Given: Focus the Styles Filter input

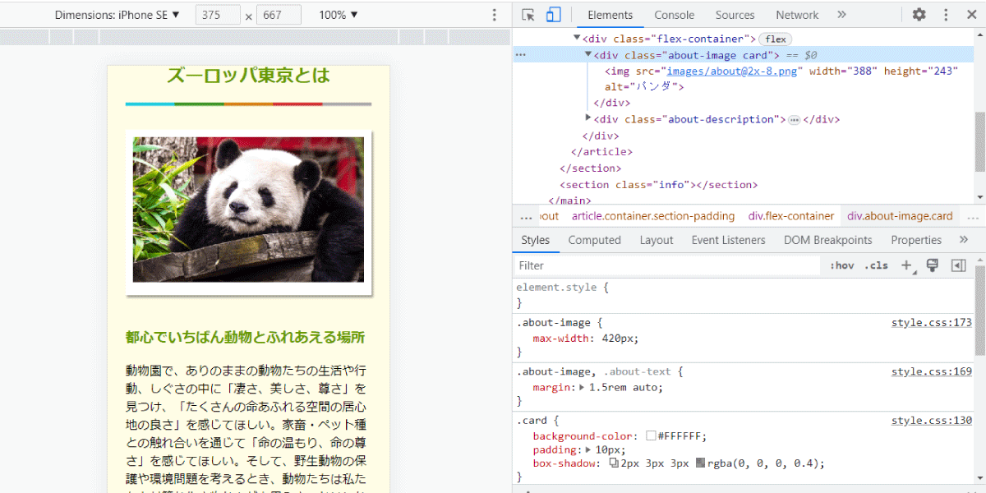Looking at the screenshot, I should [668, 265].
